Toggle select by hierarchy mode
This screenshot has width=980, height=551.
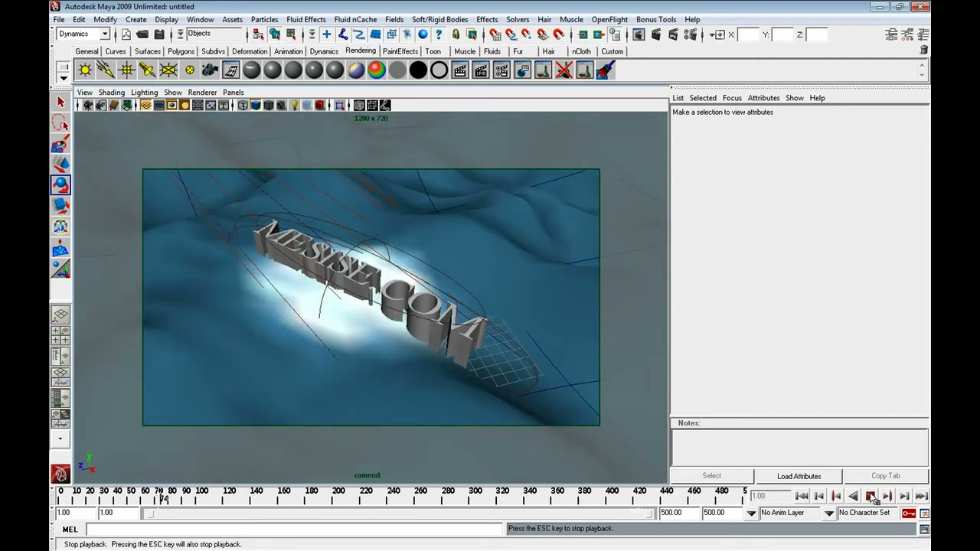coord(258,34)
